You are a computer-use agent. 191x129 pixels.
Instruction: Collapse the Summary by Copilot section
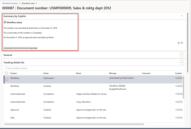(182, 16)
